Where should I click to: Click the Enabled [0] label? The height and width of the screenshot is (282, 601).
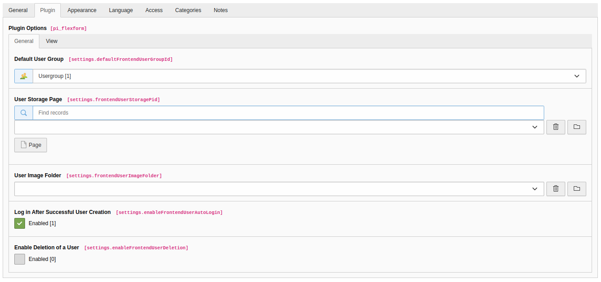click(42, 259)
